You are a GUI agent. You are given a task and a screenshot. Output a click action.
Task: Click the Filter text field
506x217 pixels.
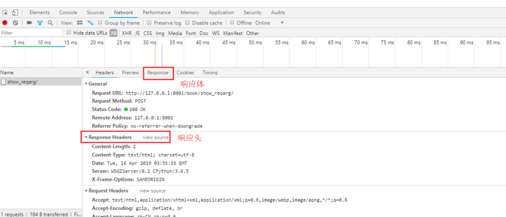31,33
